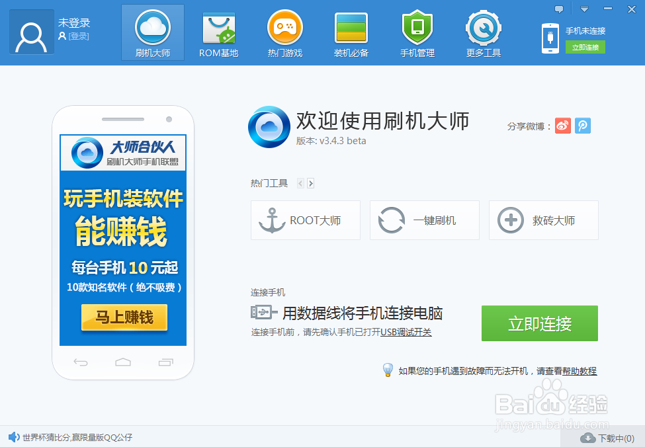Click the phone not connected icon
This screenshot has height=447, width=645.
click(550, 38)
